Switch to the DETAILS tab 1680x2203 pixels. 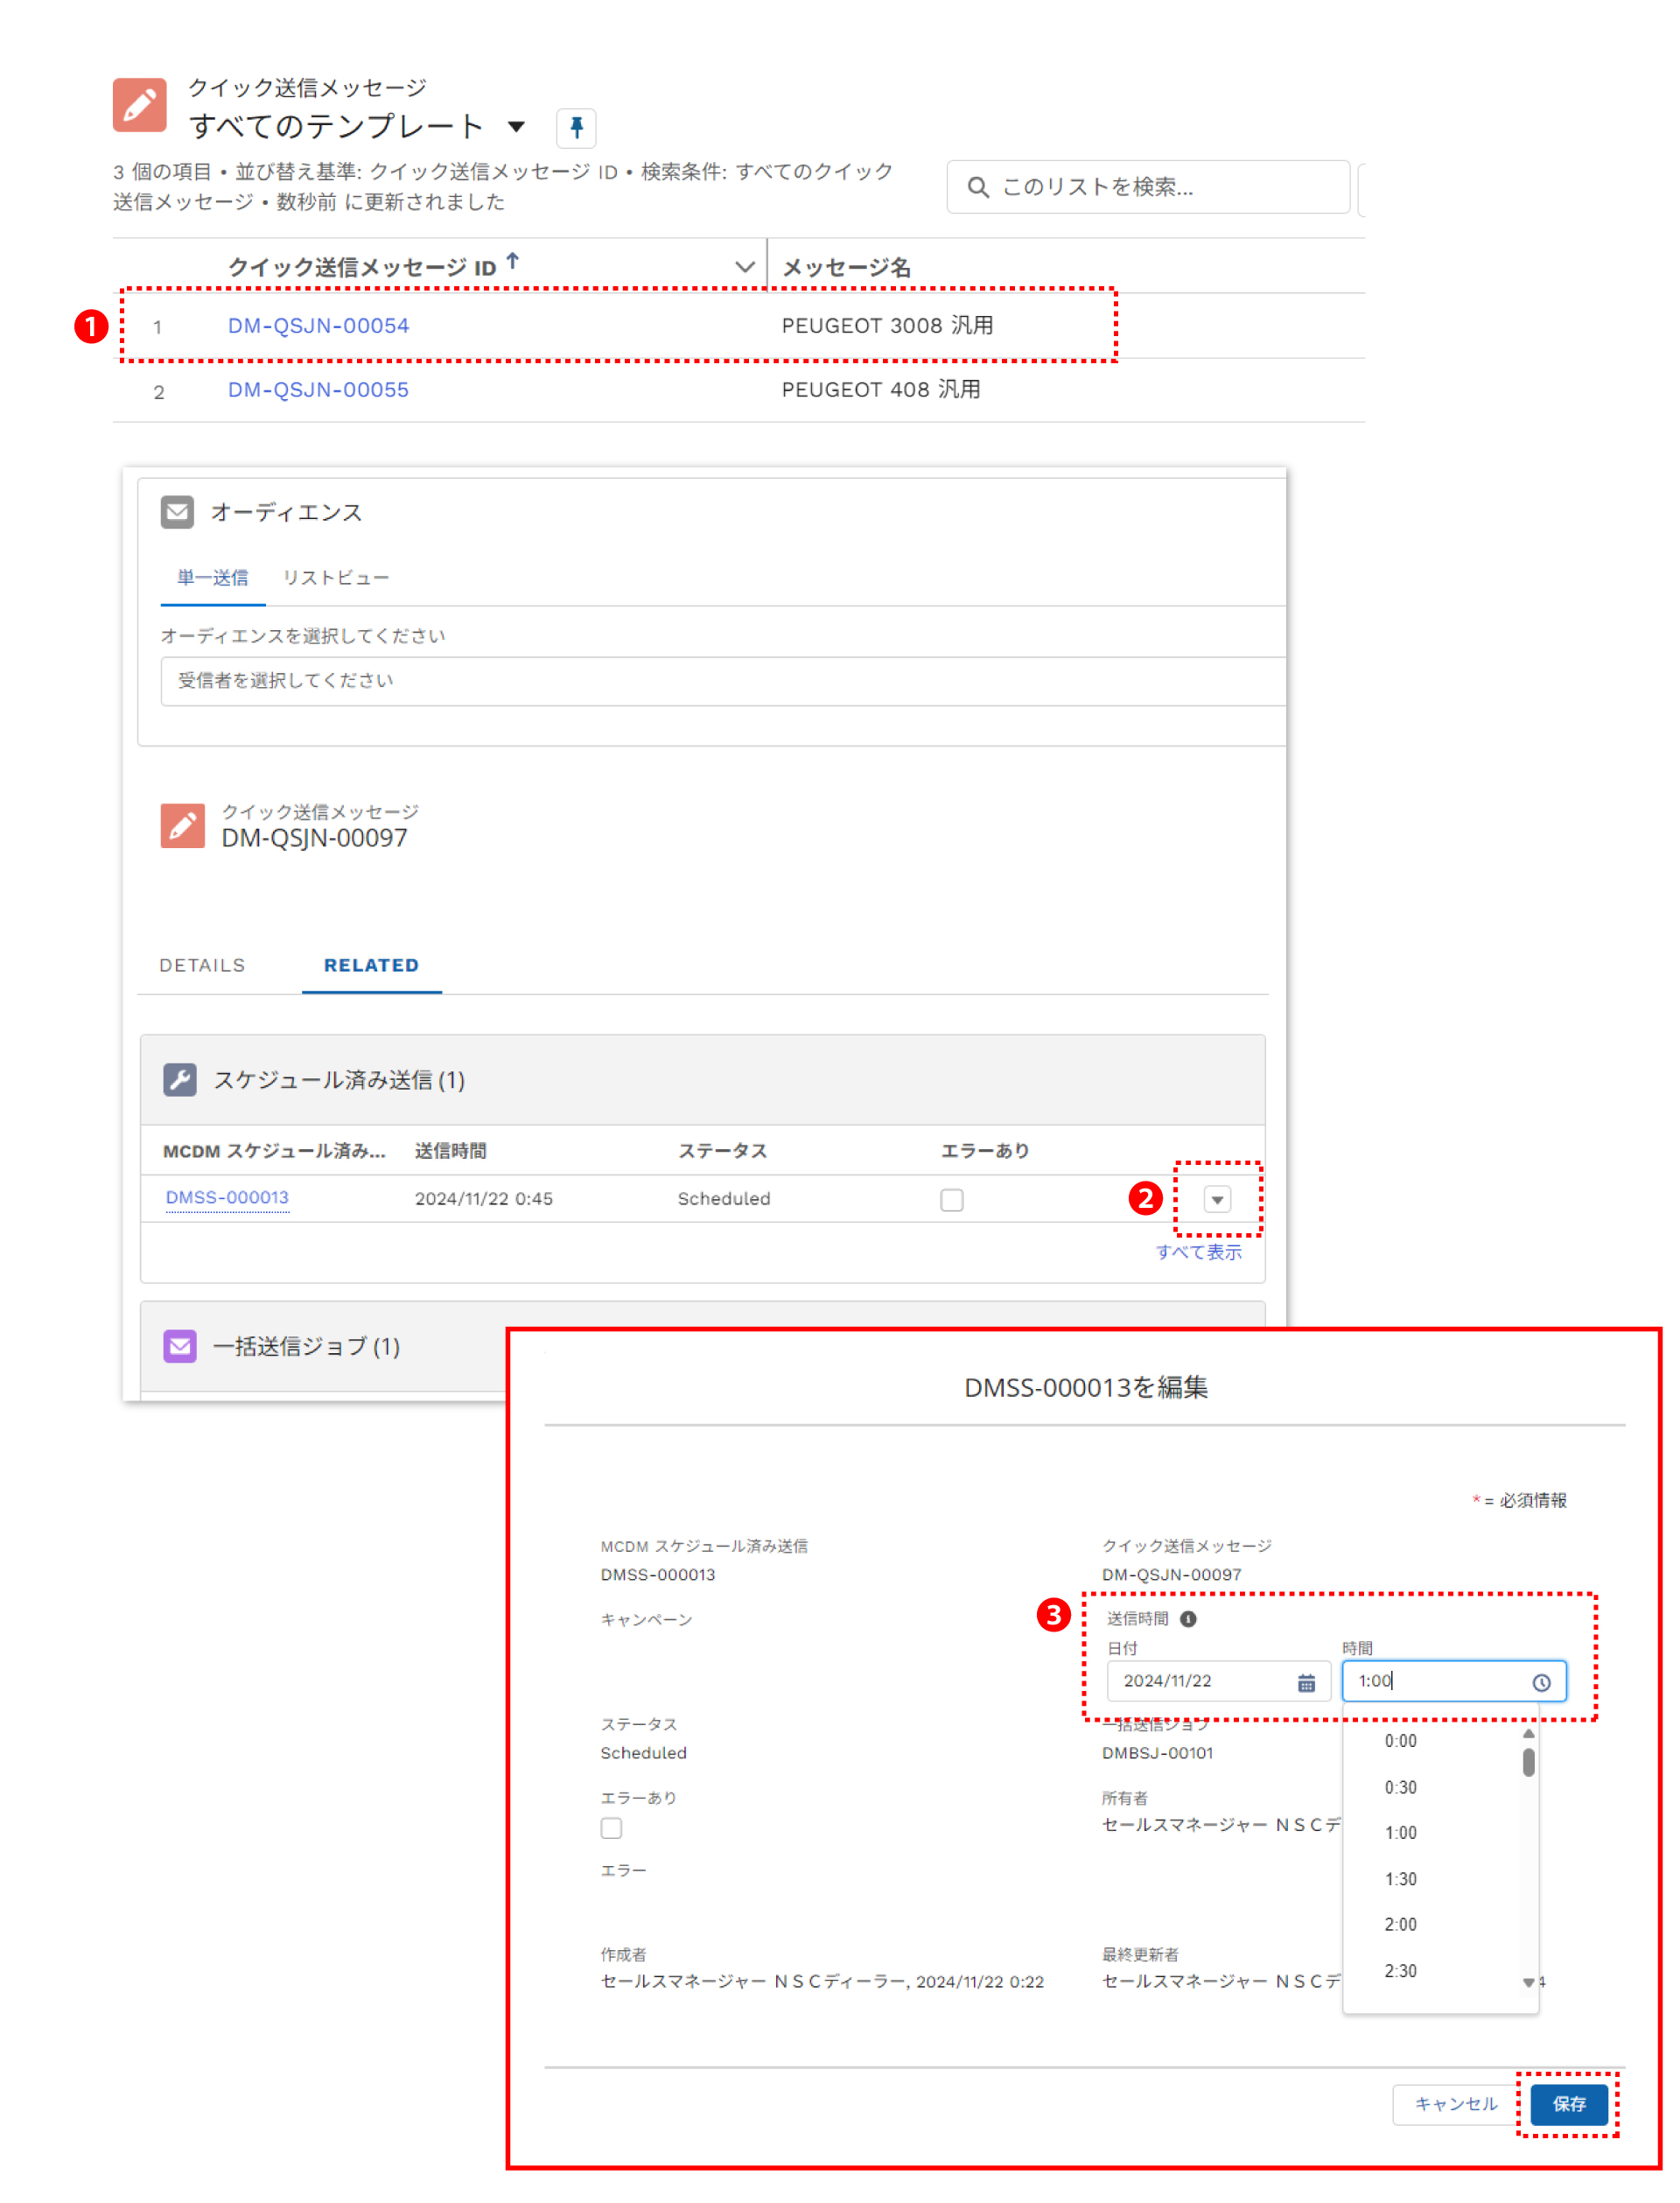(202, 965)
